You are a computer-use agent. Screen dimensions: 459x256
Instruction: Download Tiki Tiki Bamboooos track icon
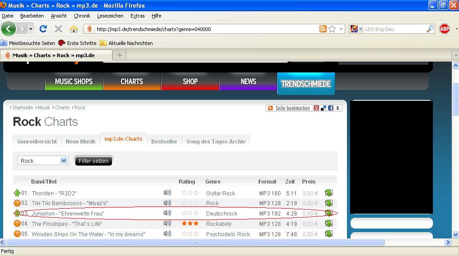tap(328, 203)
